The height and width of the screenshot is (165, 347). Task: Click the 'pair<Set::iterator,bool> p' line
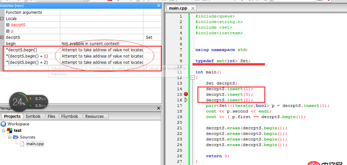click(268, 106)
